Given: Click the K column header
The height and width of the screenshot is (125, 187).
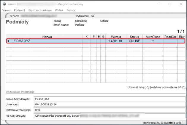Looking at the screenshot, I should [x=87, y=37].
